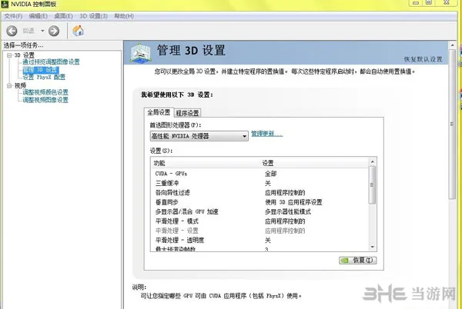Select the 各向异性过滤 setting row
This screenshot has width=462, height=309.
260,193
